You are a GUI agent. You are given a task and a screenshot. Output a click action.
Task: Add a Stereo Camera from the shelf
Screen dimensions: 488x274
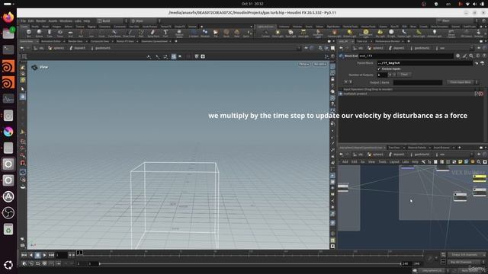tap(451, 33)
